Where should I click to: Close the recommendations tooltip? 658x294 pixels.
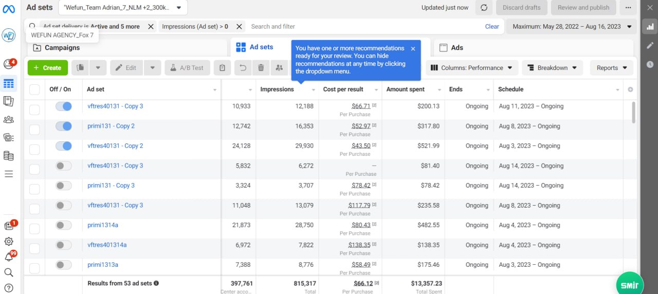click(413, 49)
